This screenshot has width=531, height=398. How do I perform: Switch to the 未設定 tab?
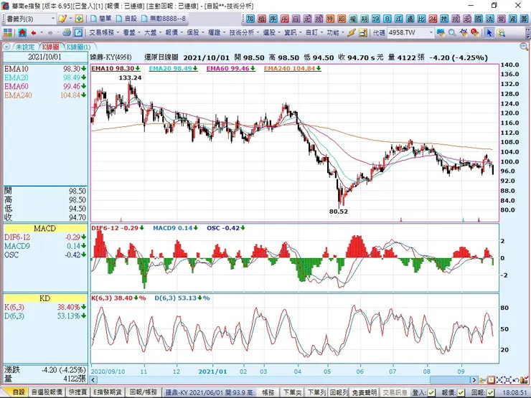pyautogui.click(x=25, y=47)
